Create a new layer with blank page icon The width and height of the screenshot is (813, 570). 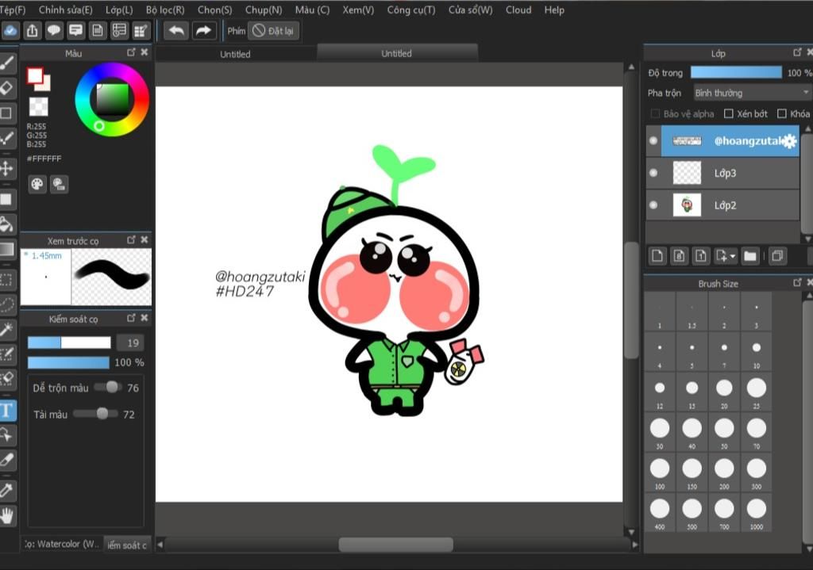pos(657,256)
